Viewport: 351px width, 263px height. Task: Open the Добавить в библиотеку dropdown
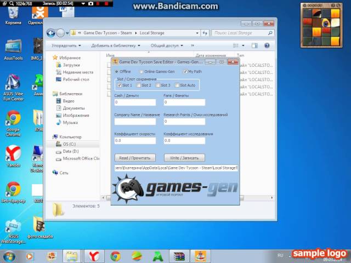pyautogui.click(x=116, y=45)
